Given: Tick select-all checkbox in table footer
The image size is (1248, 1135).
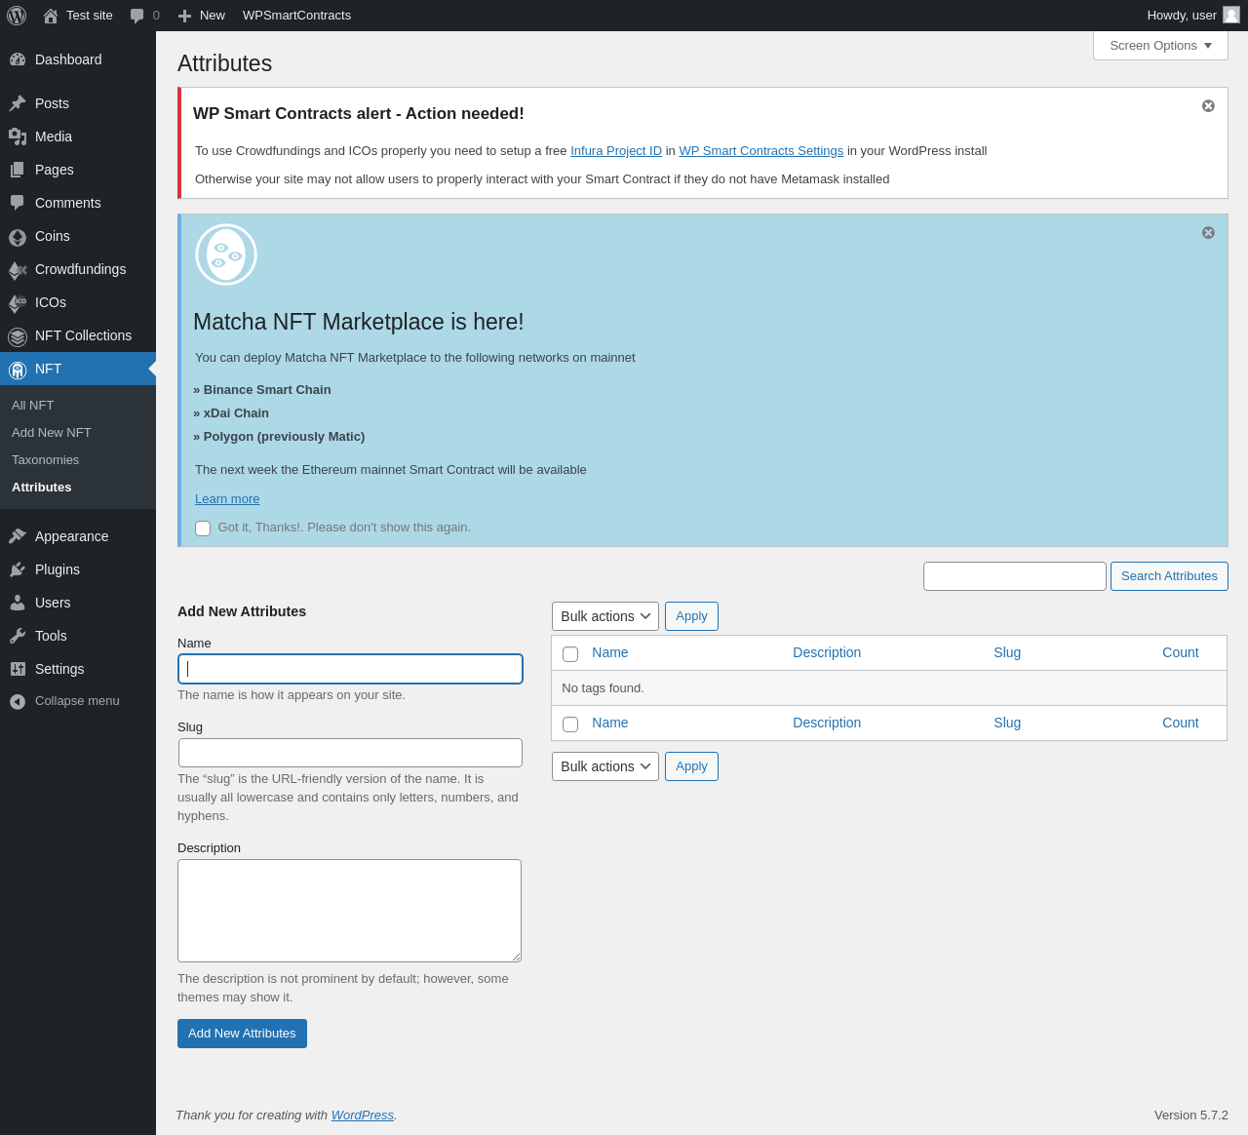Looking at the screenshot, I should click(570, 724).
